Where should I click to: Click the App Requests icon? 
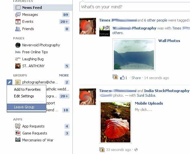(18, 126)
